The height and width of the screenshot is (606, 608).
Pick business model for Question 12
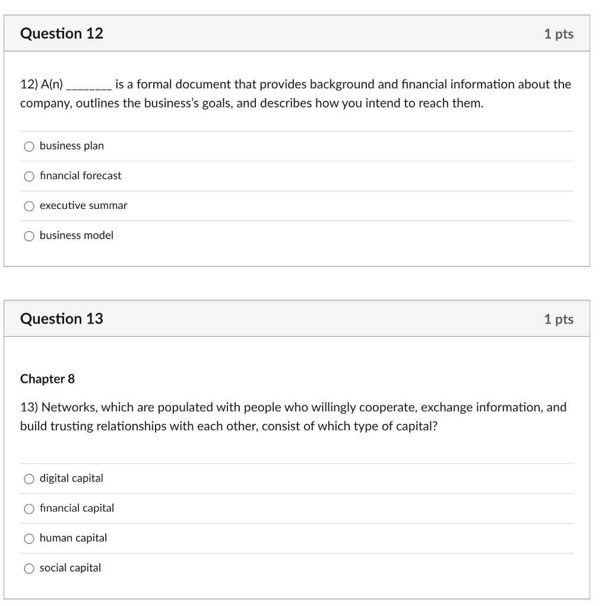tap(28, 235)
